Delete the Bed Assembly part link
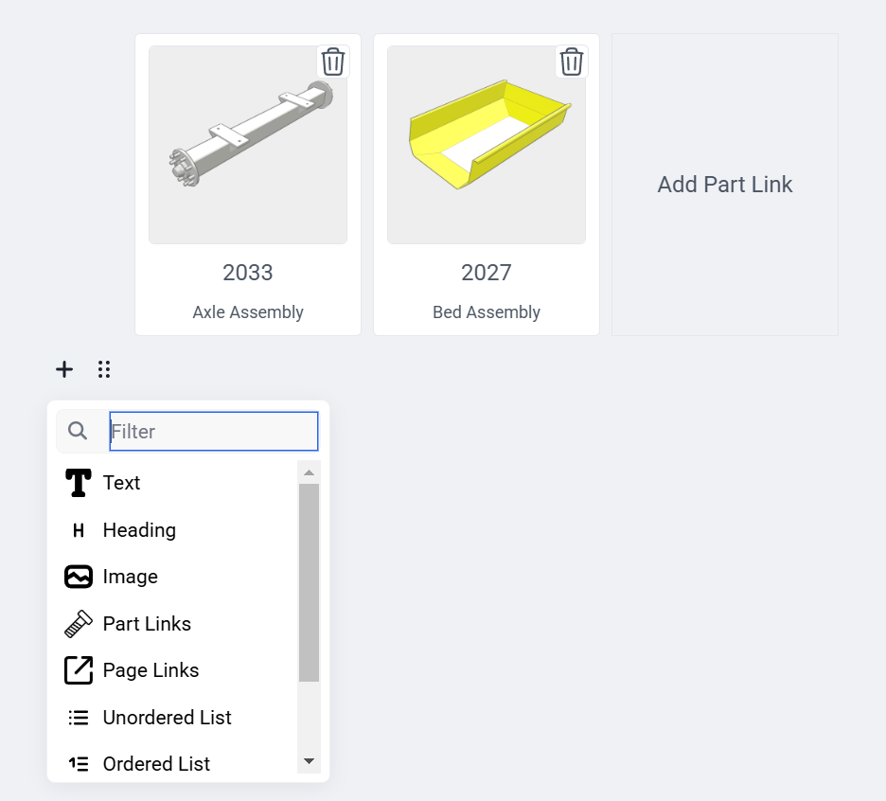The image size is (886, 801). click(571, 62)
